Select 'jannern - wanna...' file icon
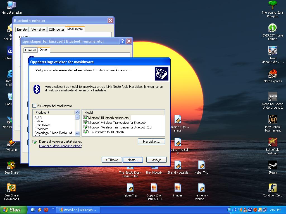Image resolution: width=286 pixels, height=214 pixels. (201, 192)
